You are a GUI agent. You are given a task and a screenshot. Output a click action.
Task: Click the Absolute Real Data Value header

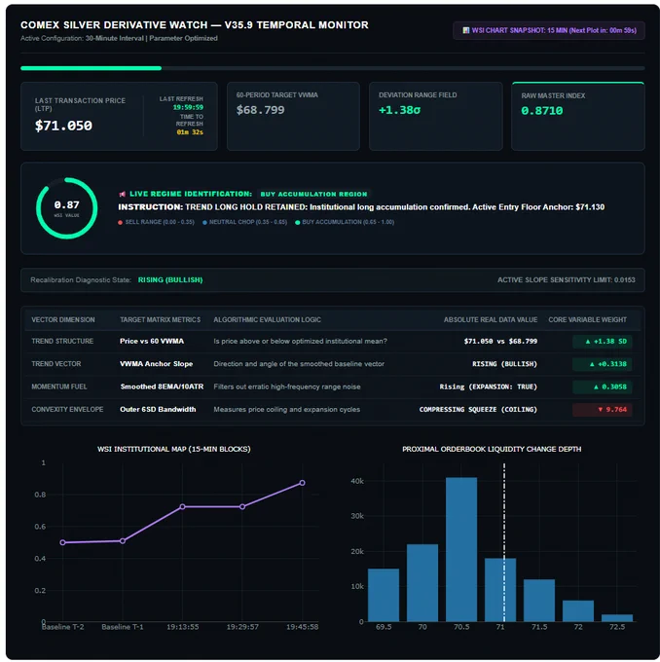[491, 319]
